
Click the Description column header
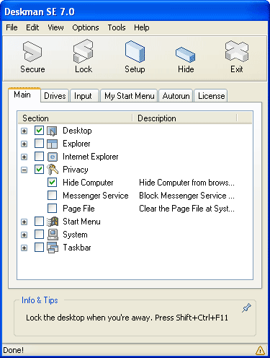pos(184,118)
